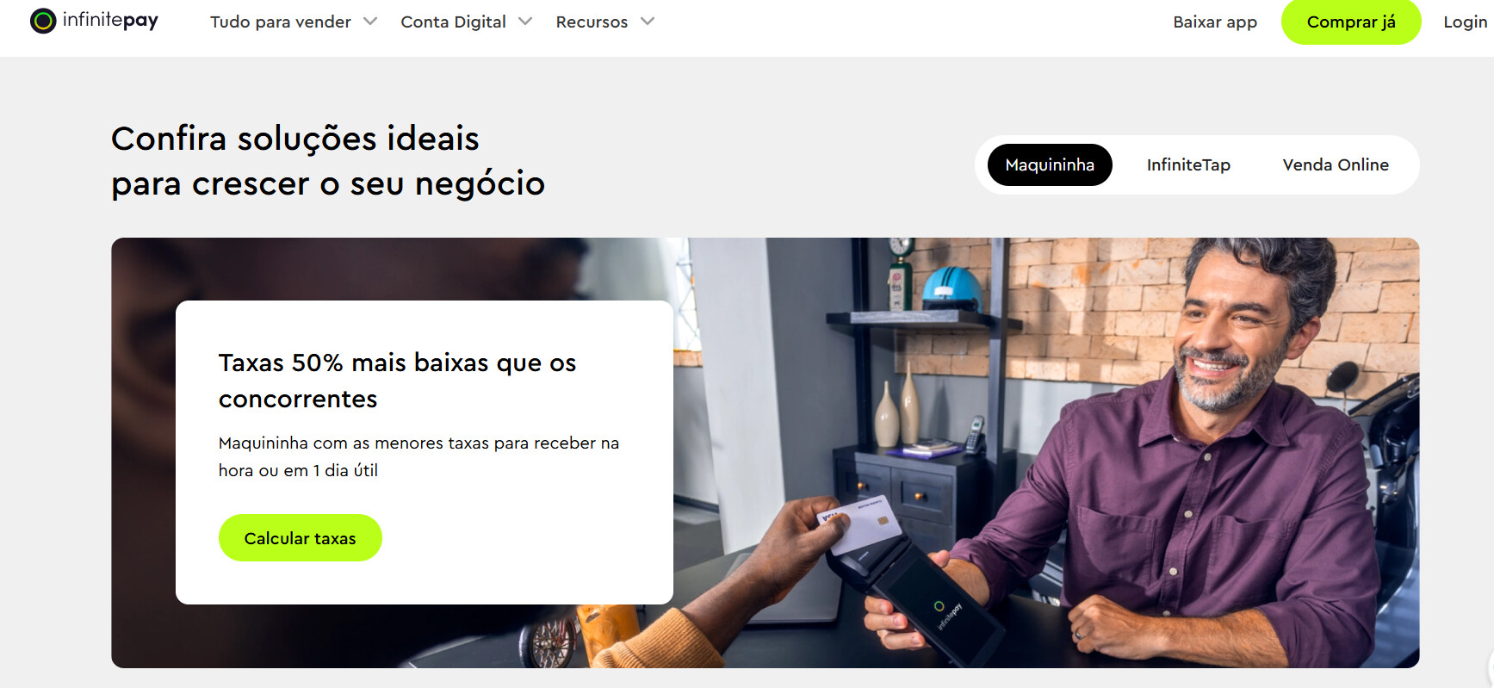
Task: Click the Calcular taxas button
Action: tap(300, 538)
